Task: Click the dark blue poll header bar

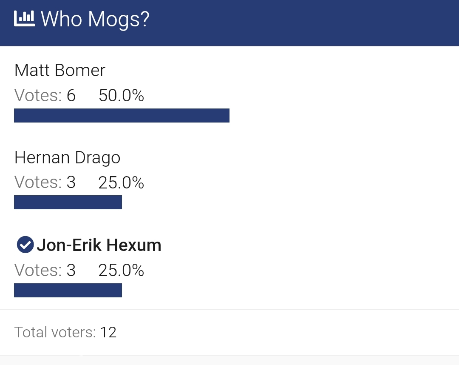Action: (x=229, y=23)
